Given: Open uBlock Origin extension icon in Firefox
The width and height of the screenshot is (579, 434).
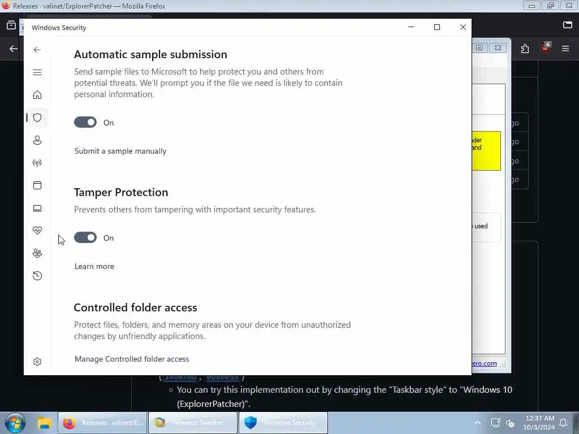Looking at the screenshot, I should pyautogui.click(x=545, y=49).
